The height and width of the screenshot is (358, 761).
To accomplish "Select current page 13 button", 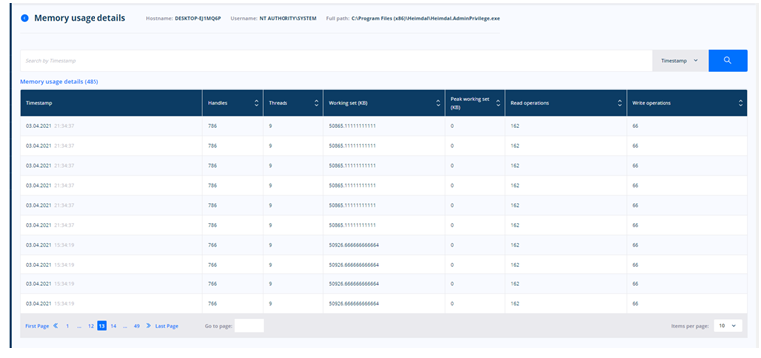I will [102, 326].
